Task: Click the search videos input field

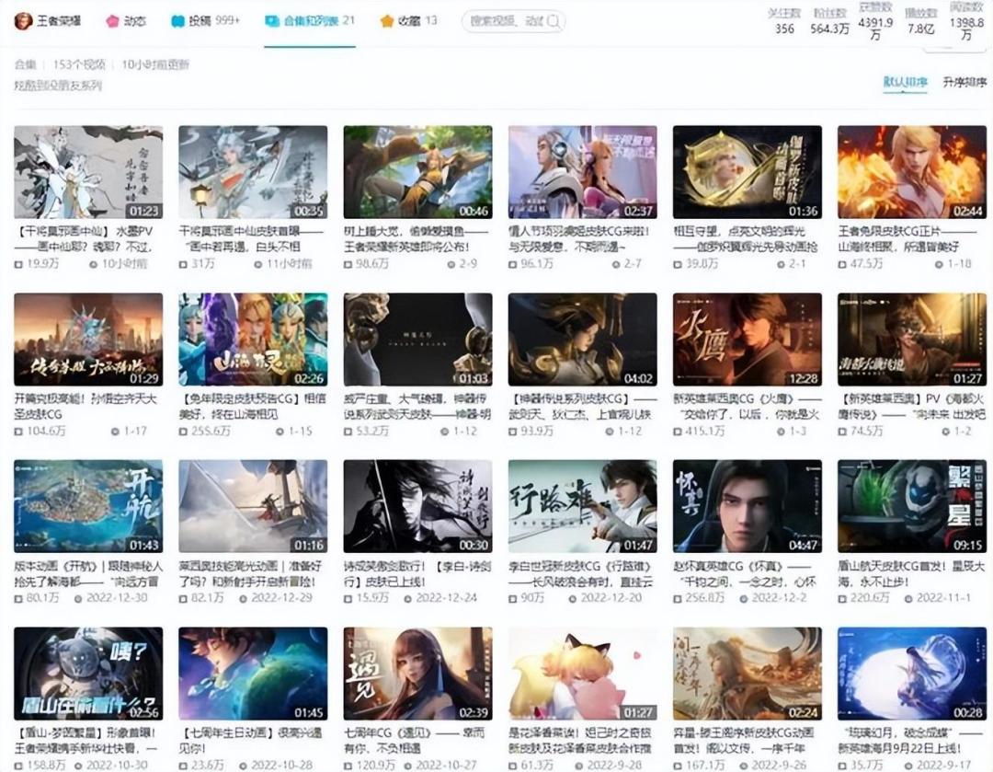Action: pos(513,21)
